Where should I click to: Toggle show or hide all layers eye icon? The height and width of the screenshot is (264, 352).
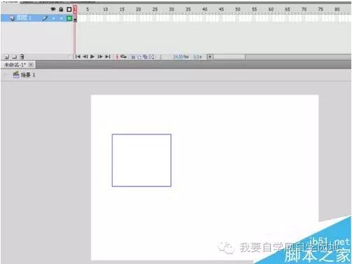(53, 9)
